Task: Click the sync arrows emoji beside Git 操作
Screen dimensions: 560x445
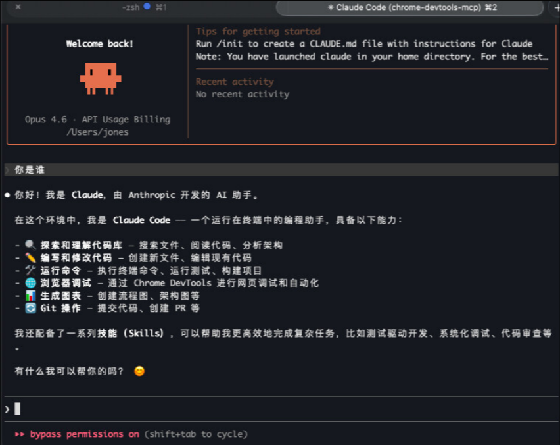Action: click(x=31, y=308)
